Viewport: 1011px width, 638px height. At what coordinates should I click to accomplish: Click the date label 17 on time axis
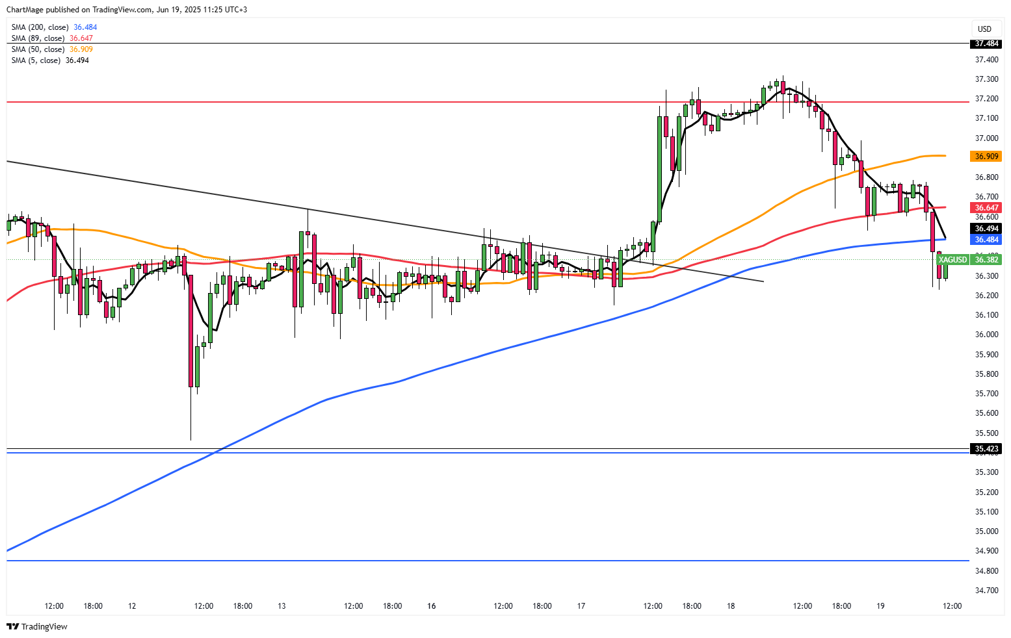tap(581, 606)
